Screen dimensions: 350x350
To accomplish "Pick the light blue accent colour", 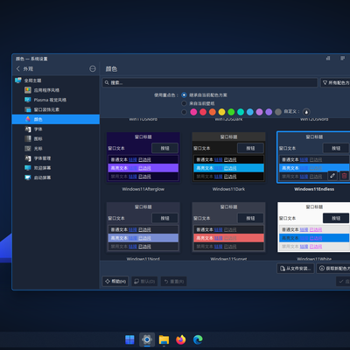I will (x=250, y=112).
